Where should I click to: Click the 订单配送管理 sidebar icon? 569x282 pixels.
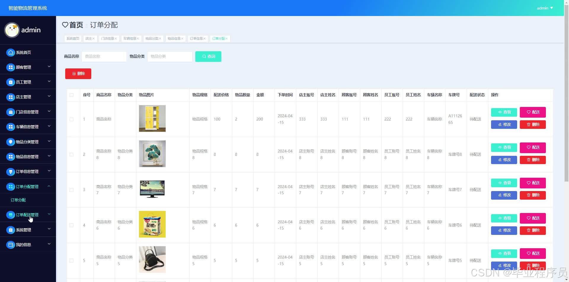10,215
